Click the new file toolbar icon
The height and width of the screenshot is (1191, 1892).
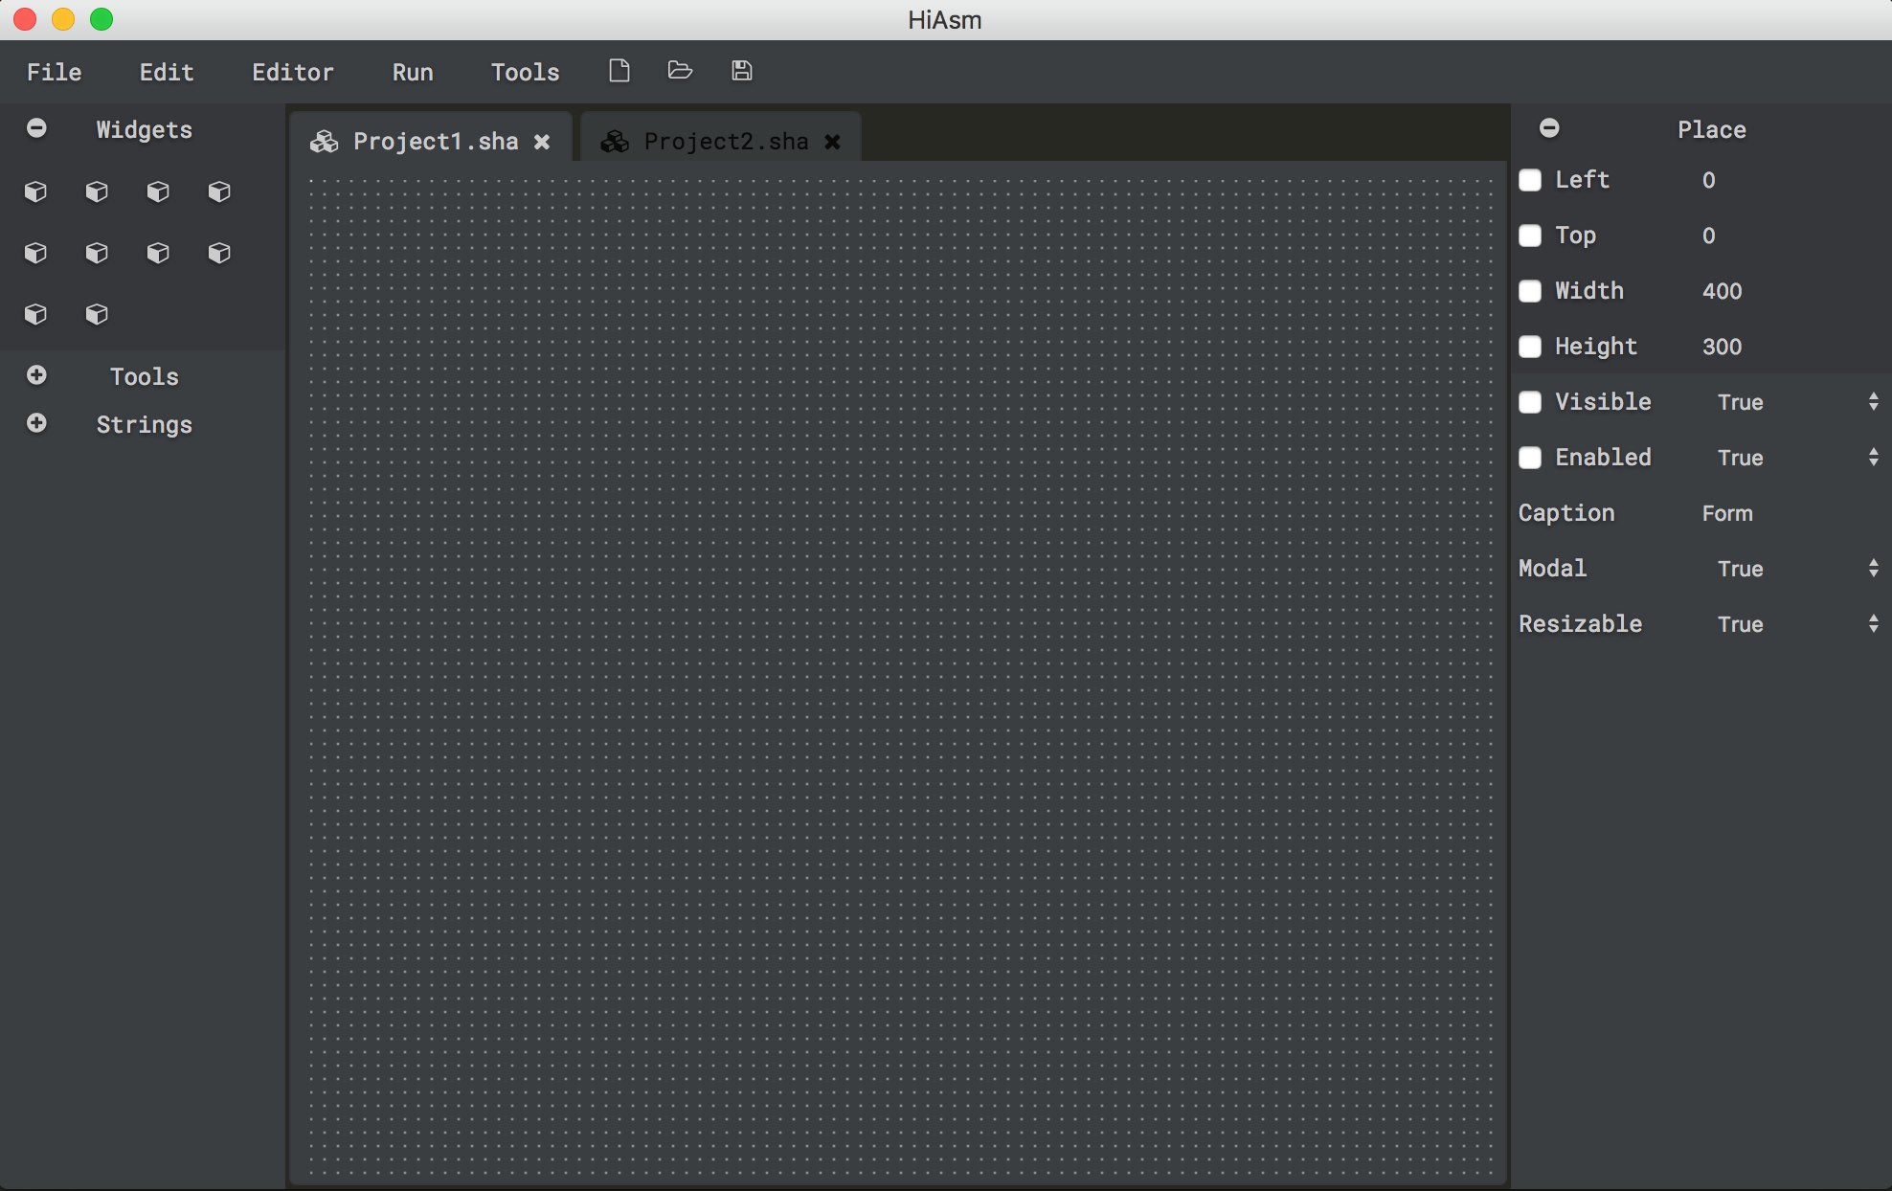tap(619, 71)
